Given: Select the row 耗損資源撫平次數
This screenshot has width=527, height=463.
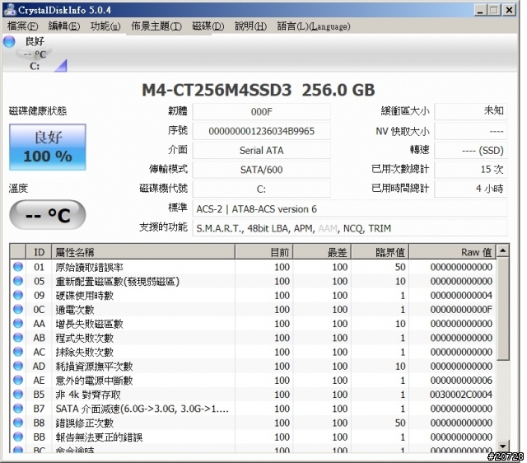Looking at the screenshot, I should coord(253,366).
